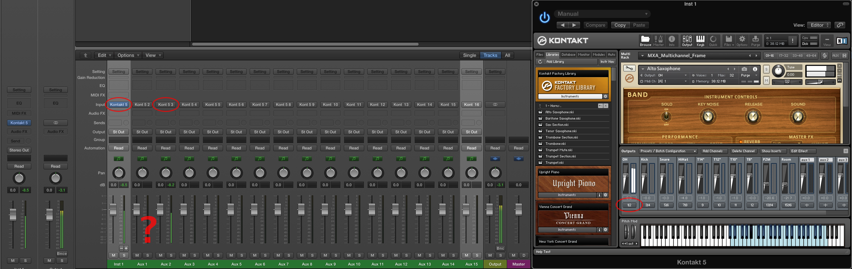Open Factory Library settings gear icon

605,96
